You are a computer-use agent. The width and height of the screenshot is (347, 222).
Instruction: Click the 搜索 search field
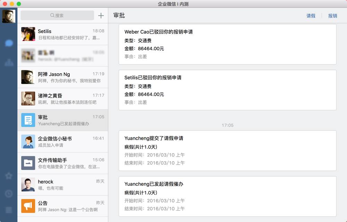pos(57,16)
